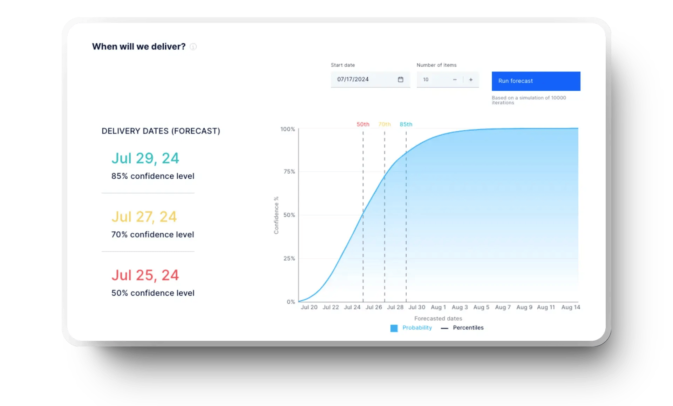Open the Start date picker

(365, 79)
